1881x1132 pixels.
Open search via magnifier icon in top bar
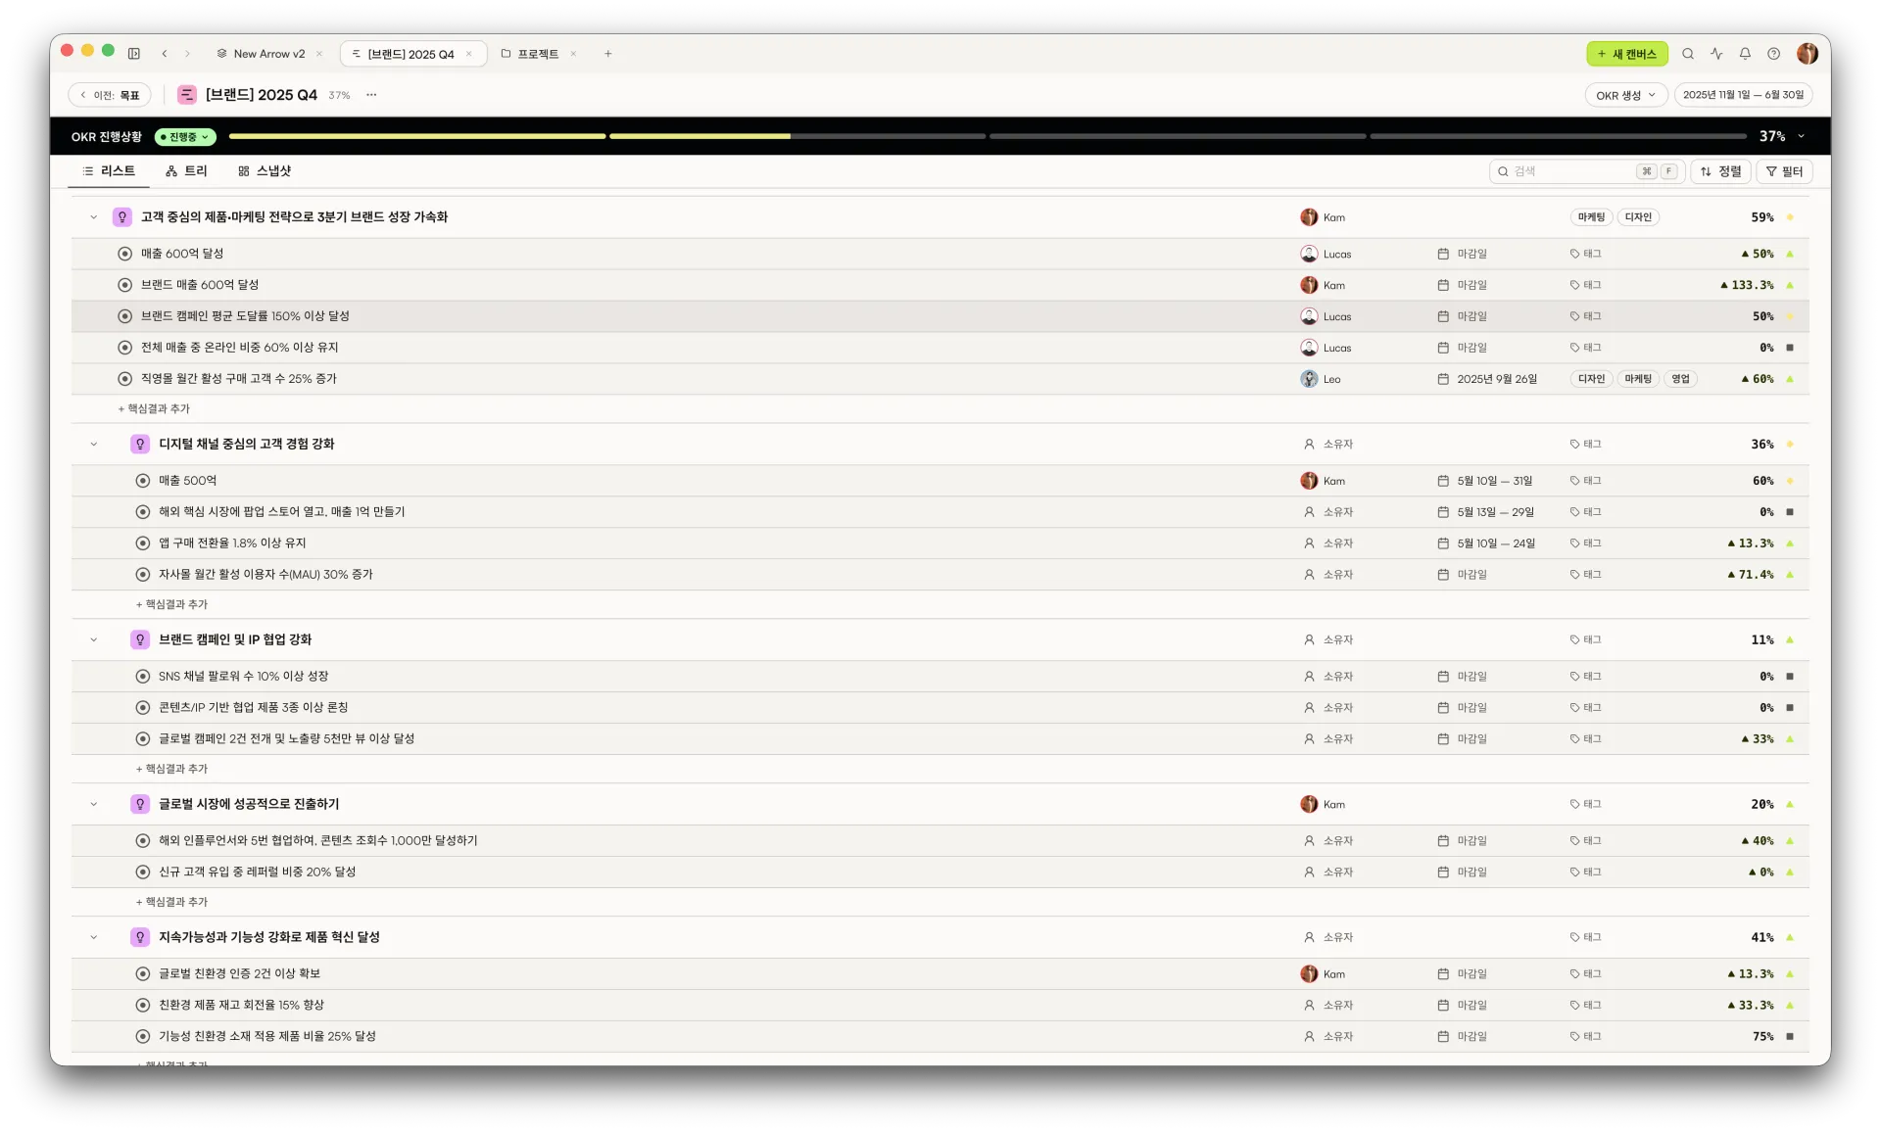[1688, 54]
